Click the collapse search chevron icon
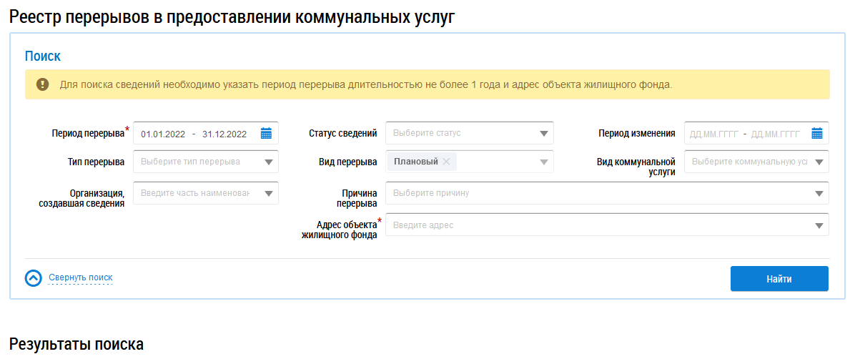Viewport: 855px width, 359px height. point(34,278)
